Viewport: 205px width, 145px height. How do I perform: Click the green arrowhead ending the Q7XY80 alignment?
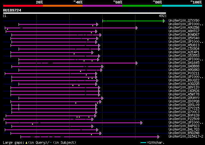point(164,21)
